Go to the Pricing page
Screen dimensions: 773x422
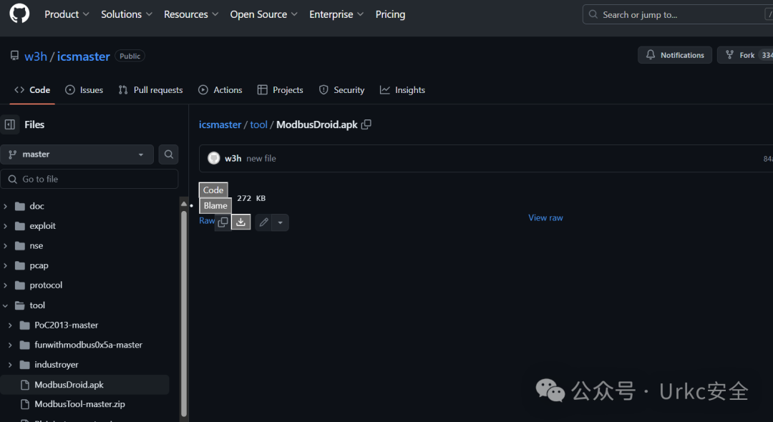coord(390,14)
